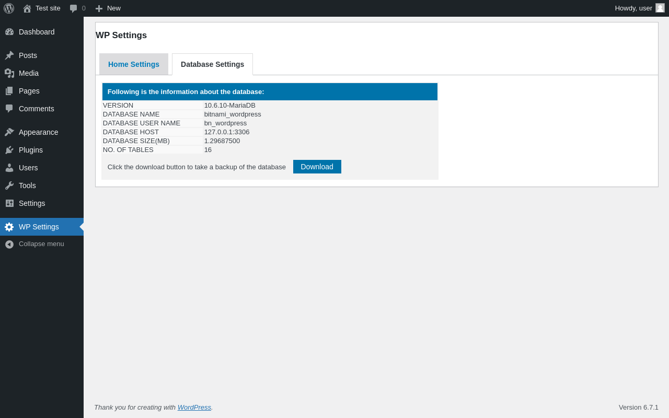
Task: Click the Posts pushpin icon
Action: click(x=9, y=55)
